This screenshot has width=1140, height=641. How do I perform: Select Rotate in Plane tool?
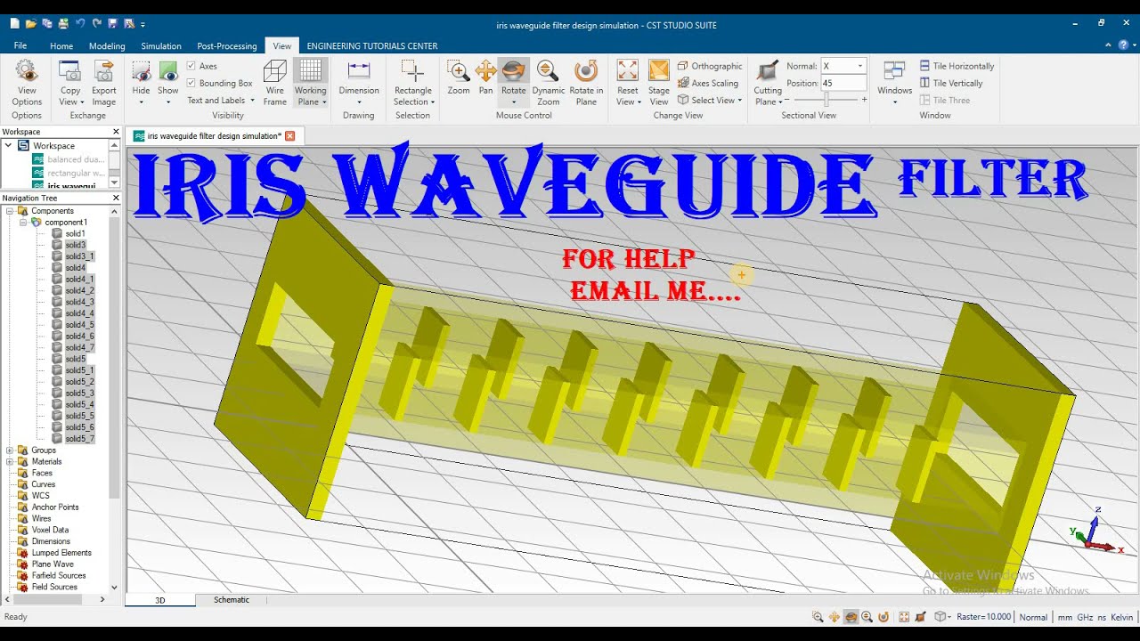[586, 82]
